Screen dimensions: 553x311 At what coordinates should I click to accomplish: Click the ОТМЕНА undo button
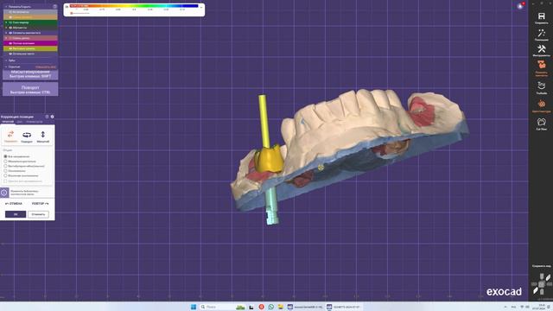[14, 204]
